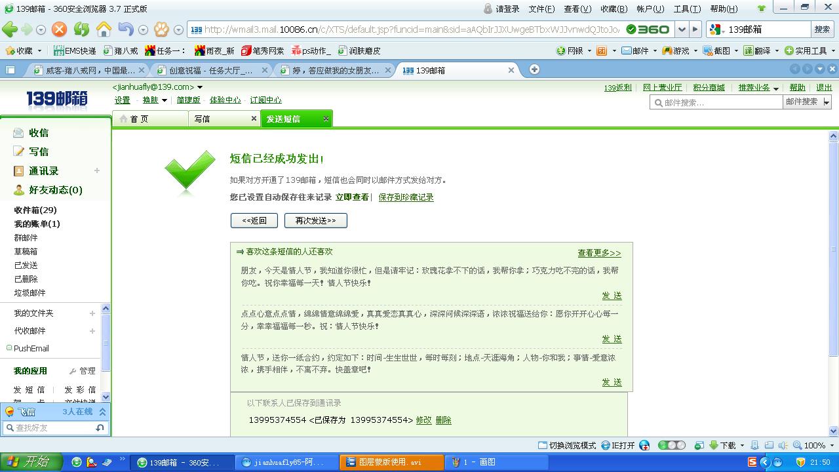
Task: Open the 实用工具 utilities tool
Action: [806, 50]
